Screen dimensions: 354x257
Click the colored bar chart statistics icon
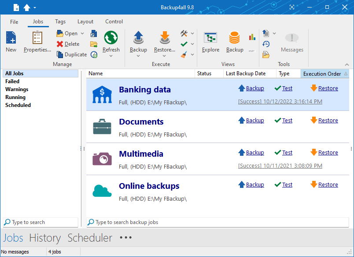[252, 37]
